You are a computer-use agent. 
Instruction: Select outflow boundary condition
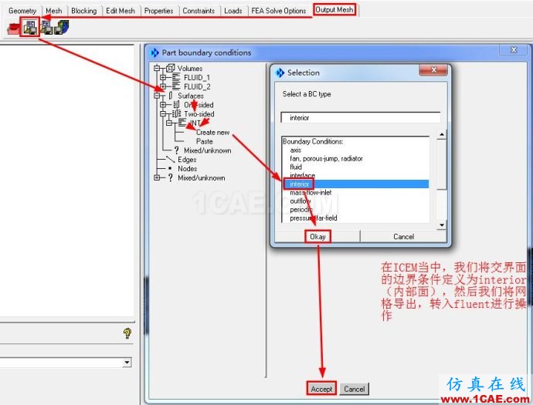click(x=300, y=201)
